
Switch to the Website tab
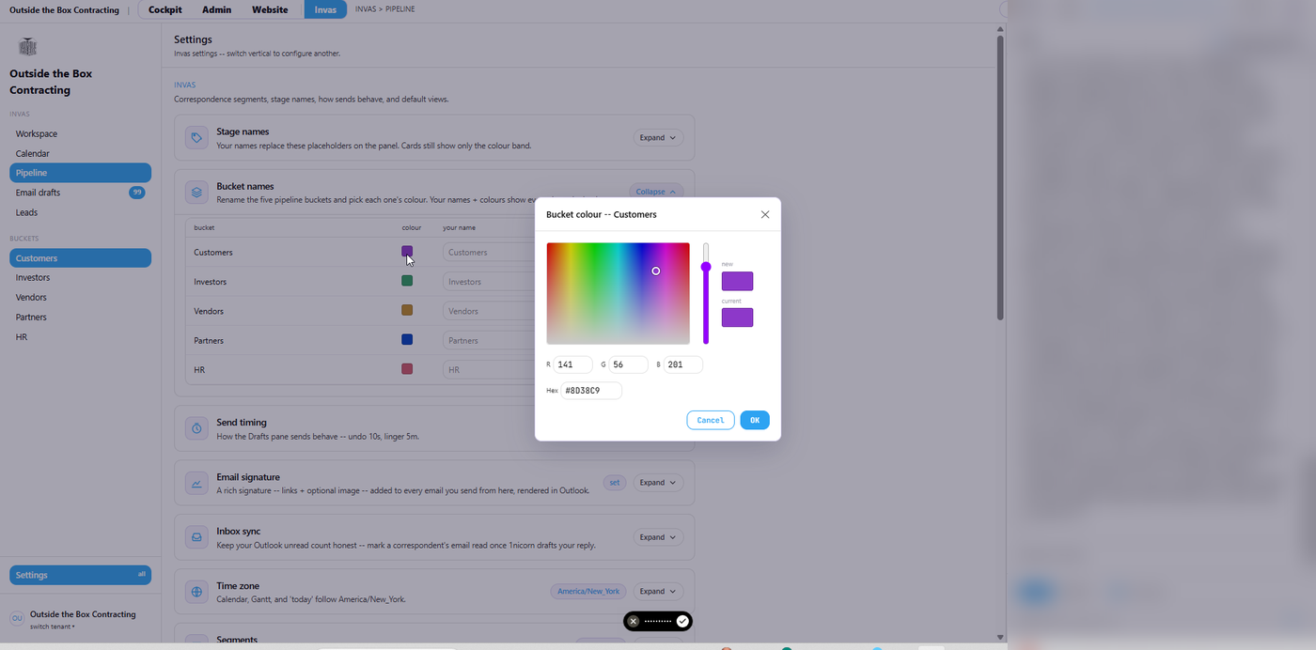click(x=270, y=9)
